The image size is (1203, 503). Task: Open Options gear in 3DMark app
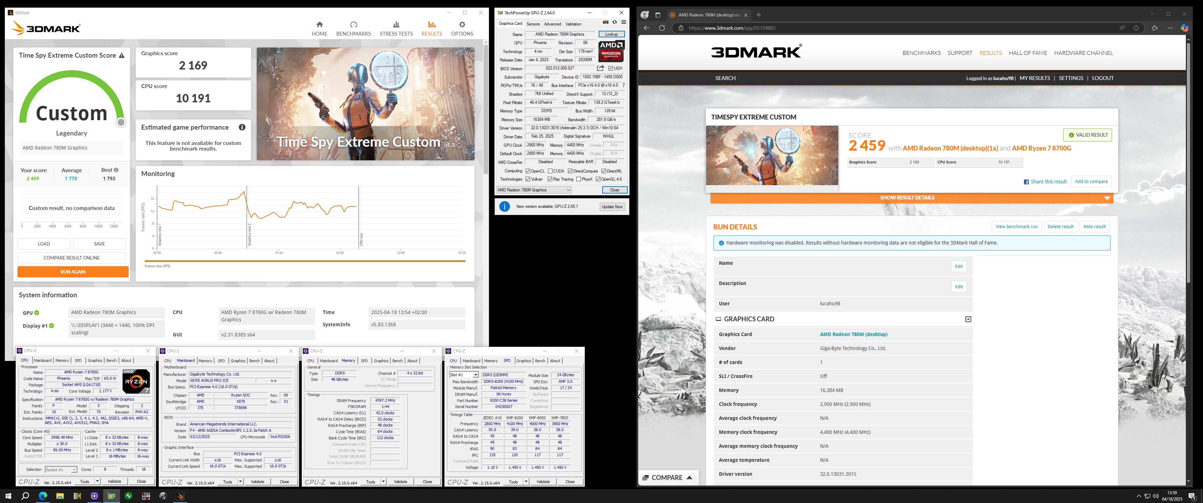[x=462, y=28]
